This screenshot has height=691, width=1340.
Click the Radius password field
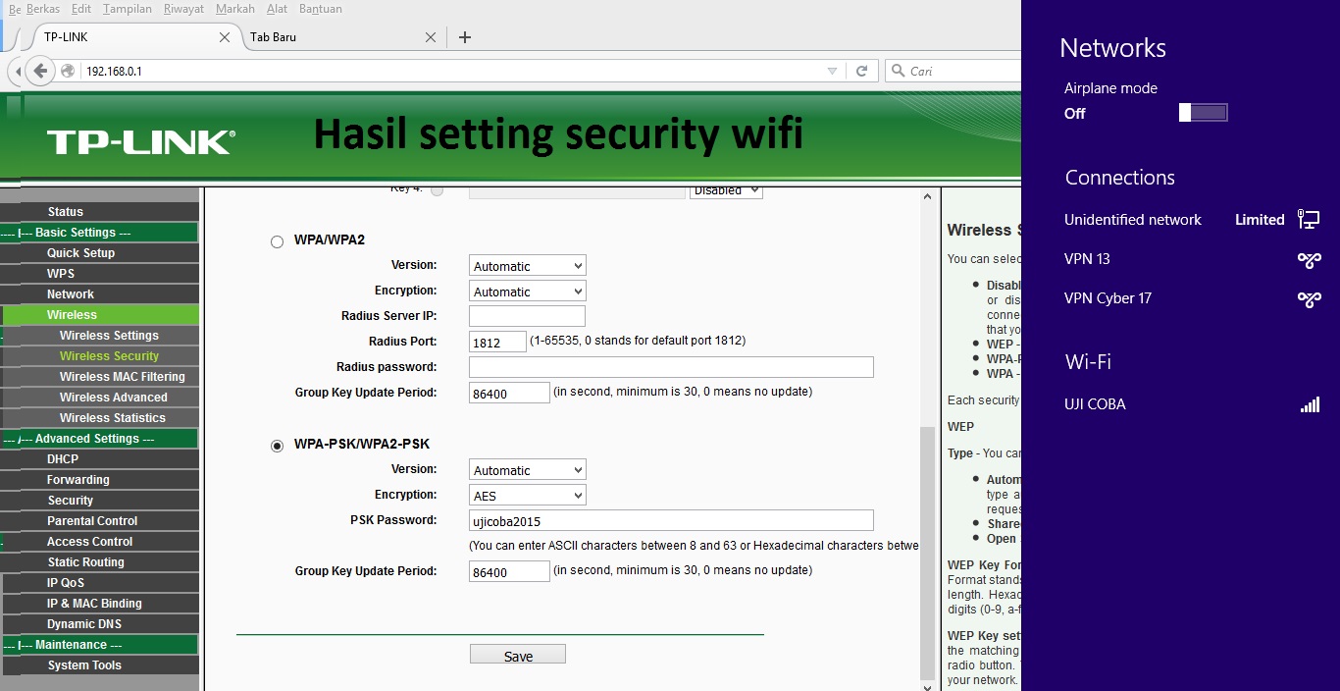(671, 367)
